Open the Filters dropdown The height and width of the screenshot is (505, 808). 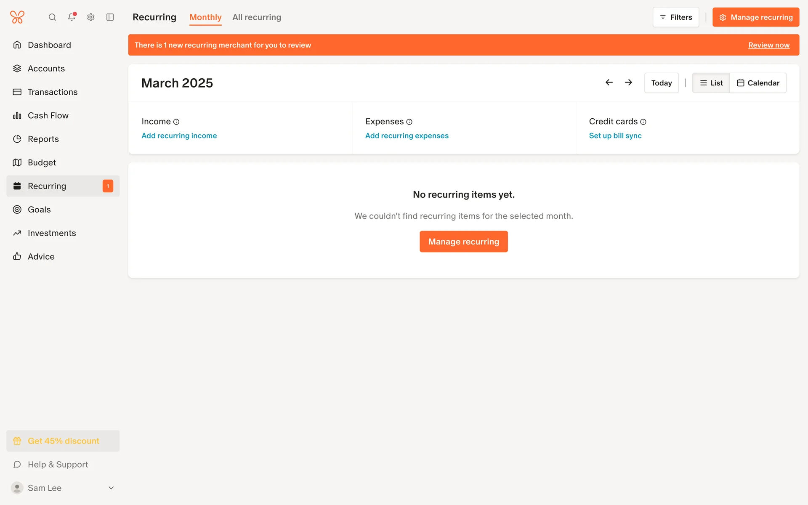pos(675,17)
